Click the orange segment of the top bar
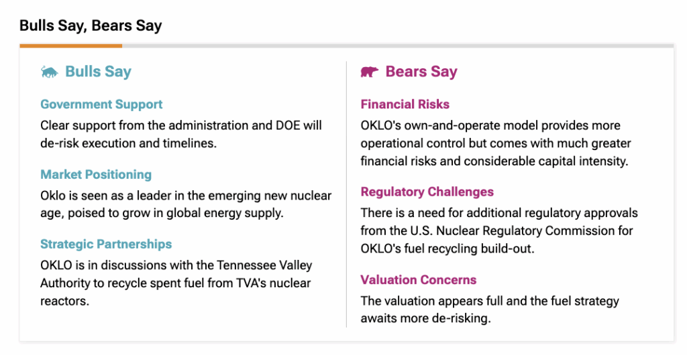The image size is (687, 355). (x=70, y=46)
